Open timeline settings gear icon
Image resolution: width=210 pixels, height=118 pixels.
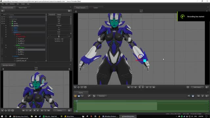[206, 96]
